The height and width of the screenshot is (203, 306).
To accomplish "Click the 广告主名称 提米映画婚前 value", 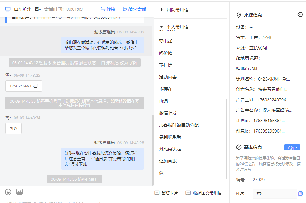I will tap(277, 110).
